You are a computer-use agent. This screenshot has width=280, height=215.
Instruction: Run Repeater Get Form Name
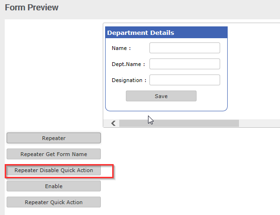tap(54, 154)
